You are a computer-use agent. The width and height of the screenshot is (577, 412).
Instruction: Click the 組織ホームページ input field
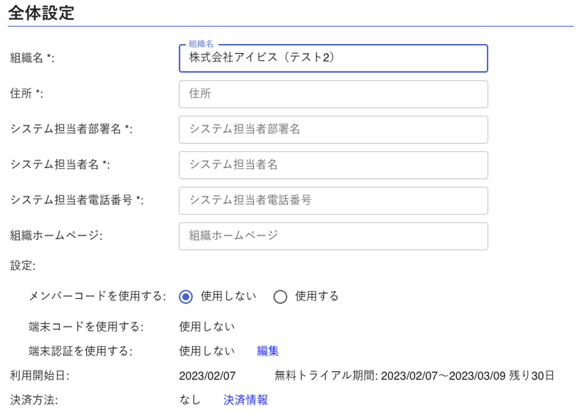click(332, 236)
